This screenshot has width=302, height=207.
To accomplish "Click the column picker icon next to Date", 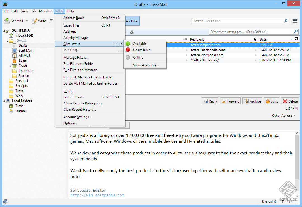I will [296, 39].
